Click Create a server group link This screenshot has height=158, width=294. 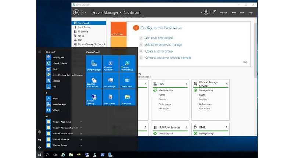click(x=159, y=51)
